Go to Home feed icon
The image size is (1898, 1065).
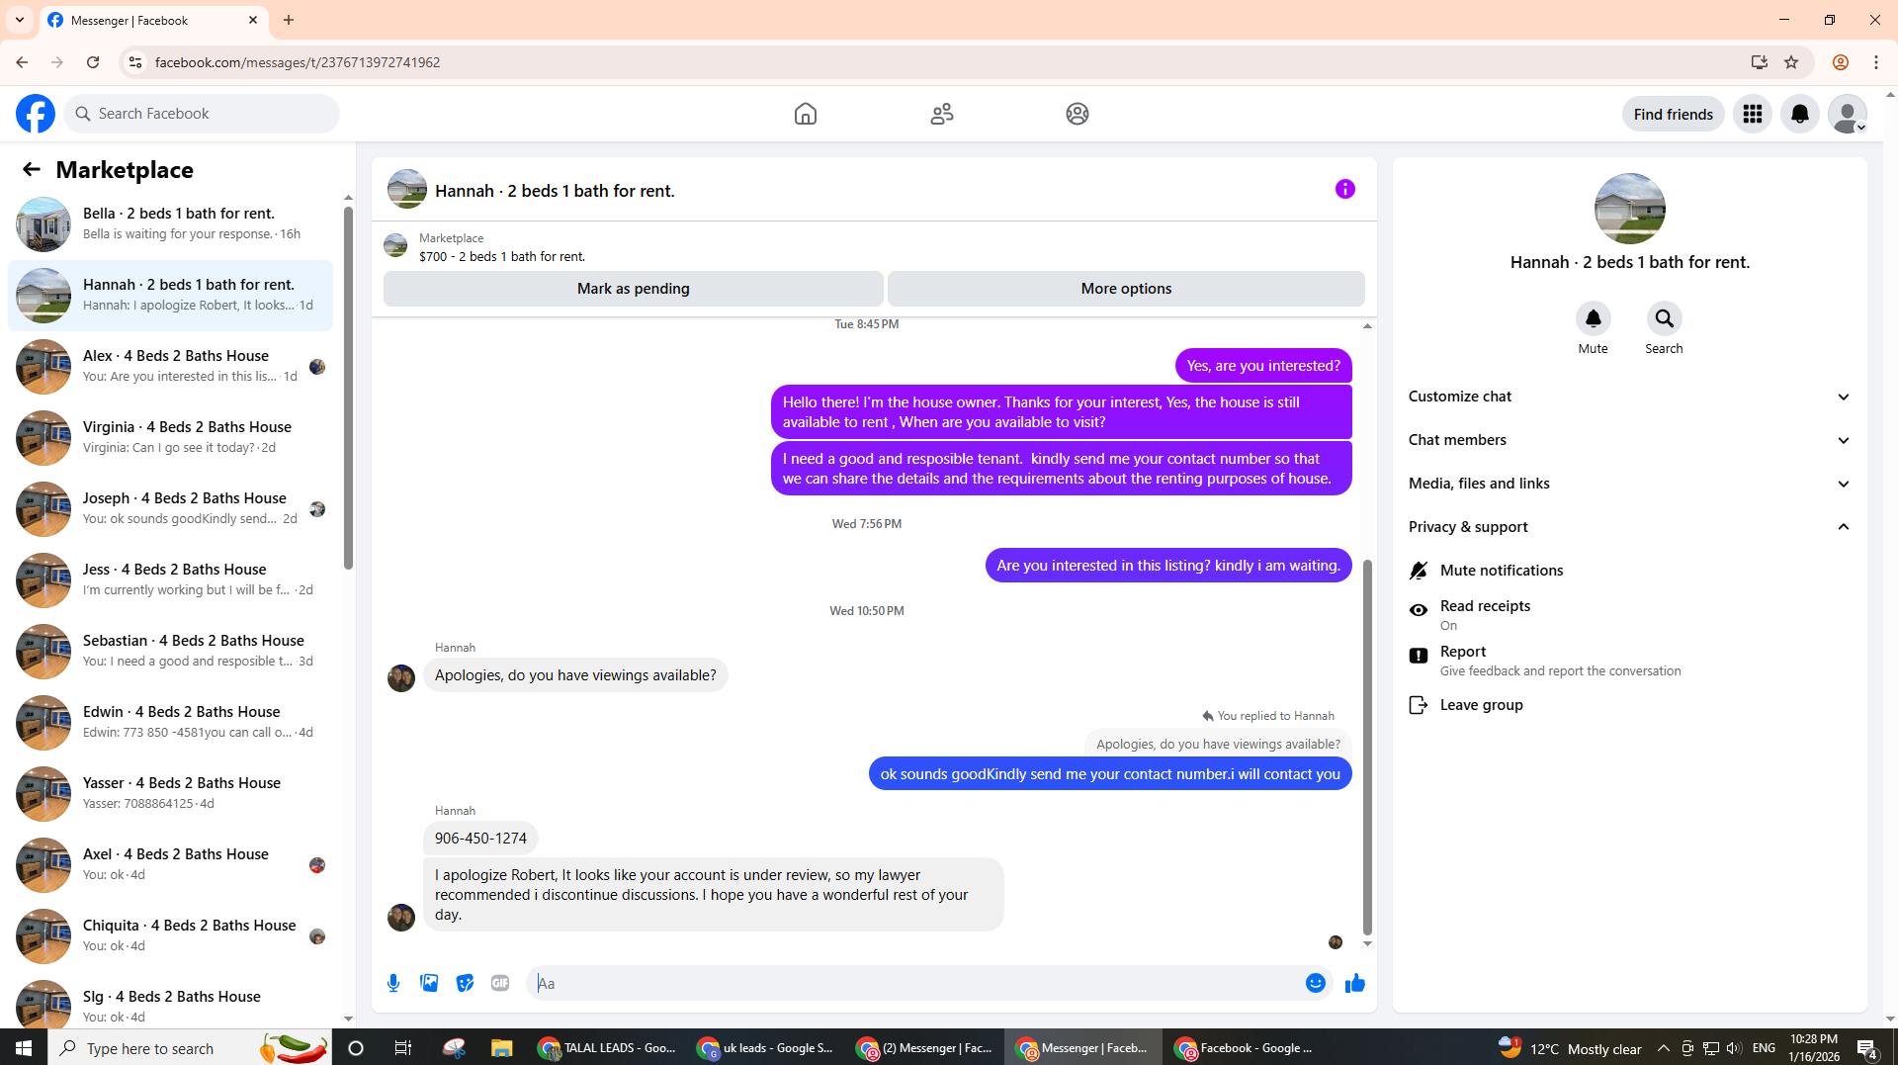point(806,114)
